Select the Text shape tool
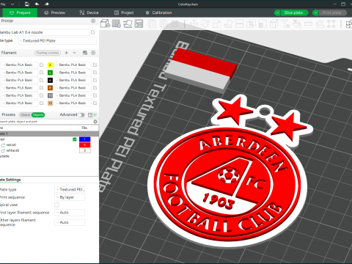 (x=285, y=24)
